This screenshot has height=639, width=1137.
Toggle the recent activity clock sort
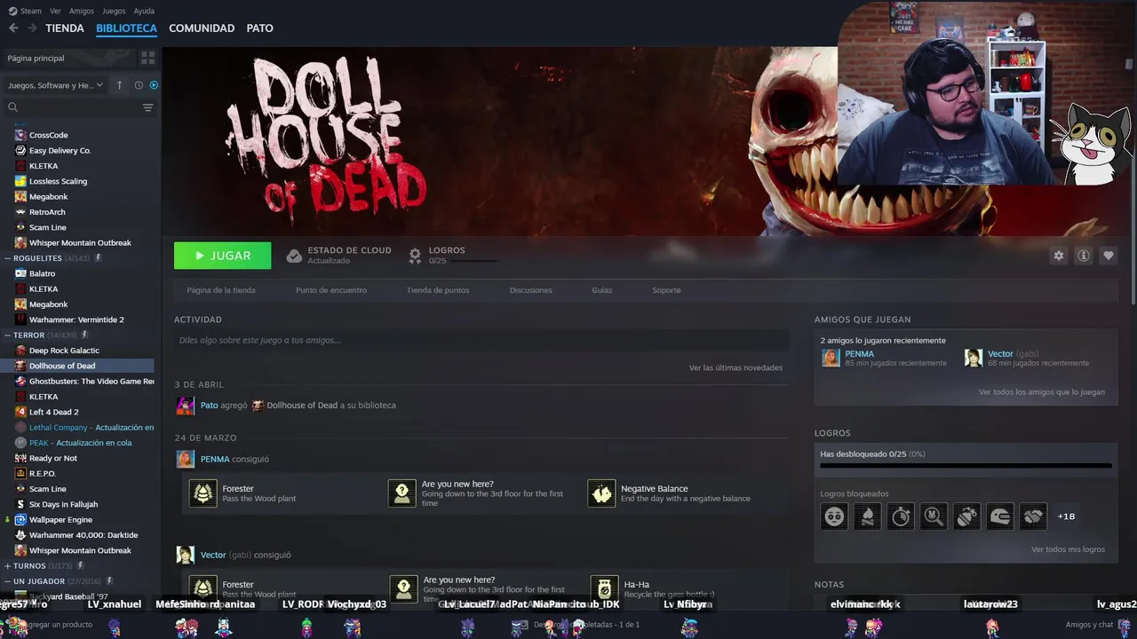[x=139, y=85]
